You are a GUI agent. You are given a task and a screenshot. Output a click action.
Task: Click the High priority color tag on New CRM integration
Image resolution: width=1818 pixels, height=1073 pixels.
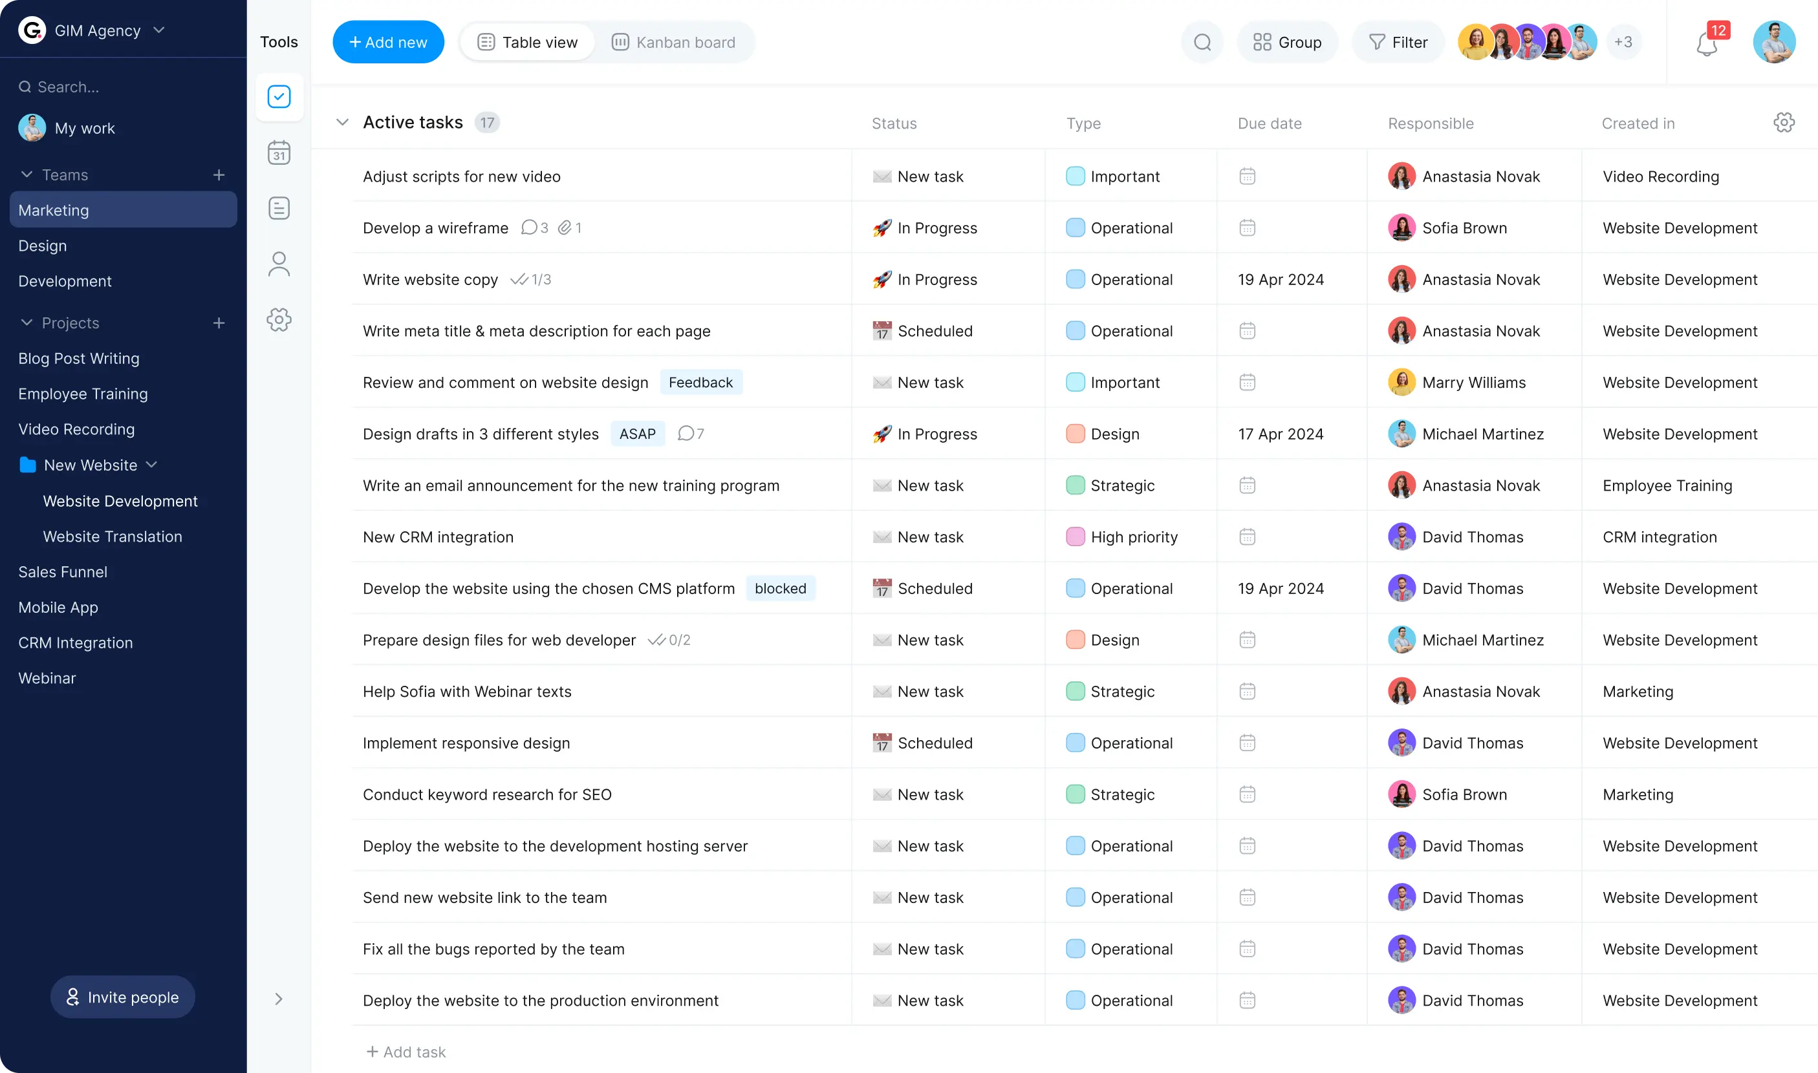[x=1074, y=536]
